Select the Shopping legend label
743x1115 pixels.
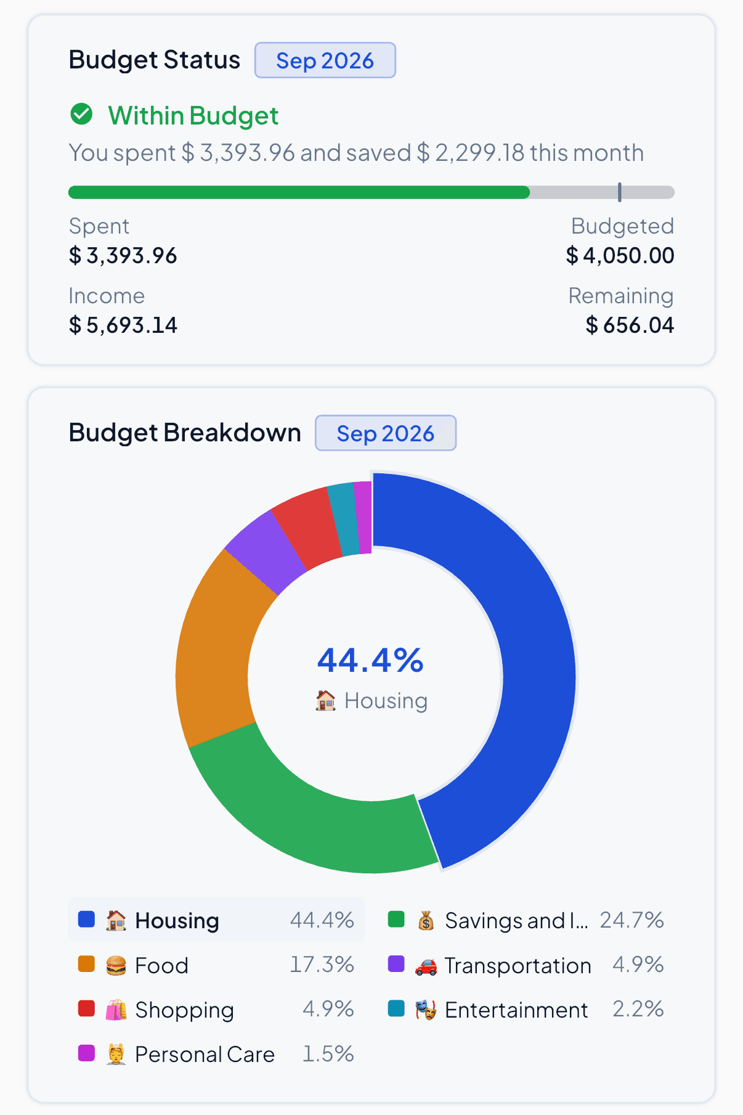point(184,1010)
